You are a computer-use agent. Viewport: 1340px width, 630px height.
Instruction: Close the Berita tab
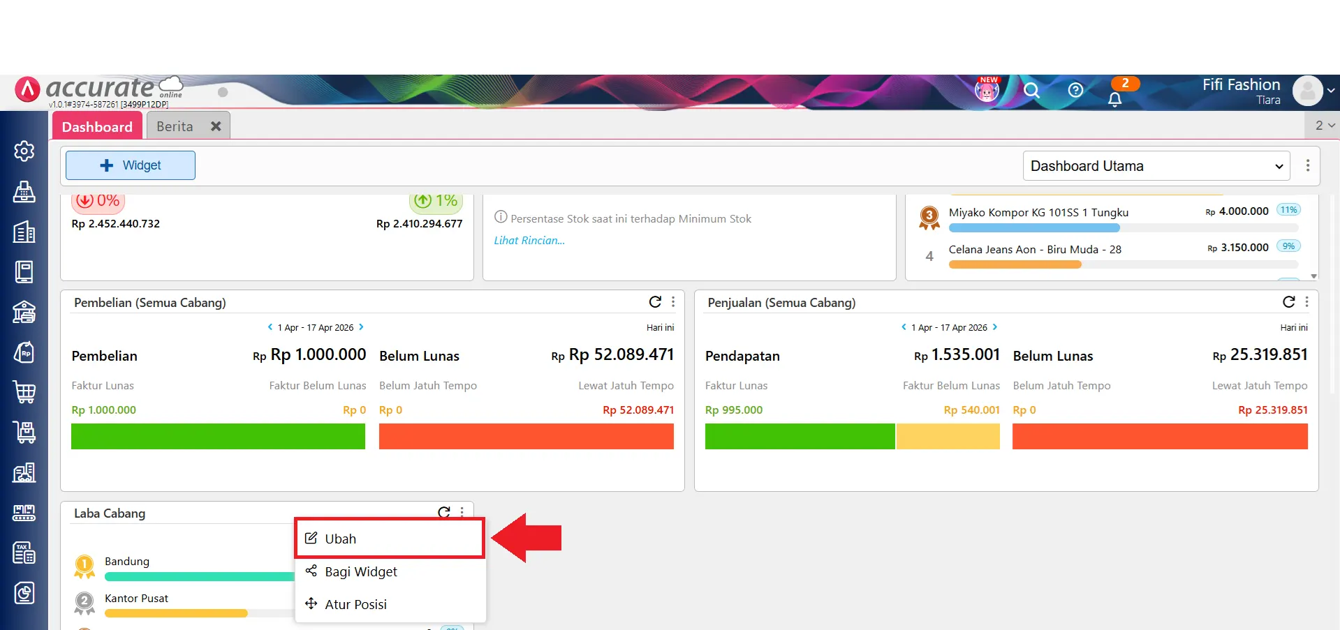[216, 126]
